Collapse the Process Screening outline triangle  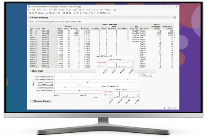point(28,17)
